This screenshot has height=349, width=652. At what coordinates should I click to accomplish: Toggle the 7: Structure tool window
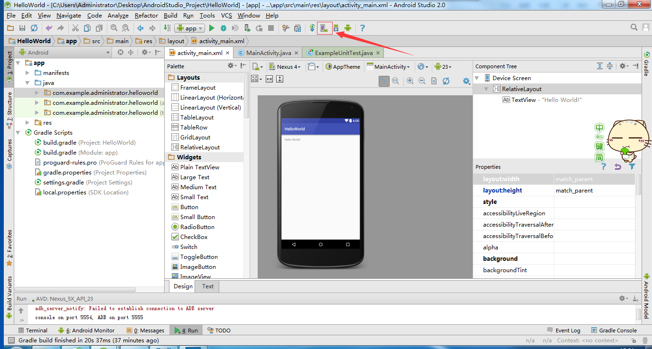coord(9,110)
